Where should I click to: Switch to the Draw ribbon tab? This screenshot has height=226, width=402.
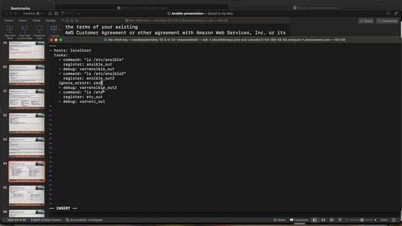[36, 21]
